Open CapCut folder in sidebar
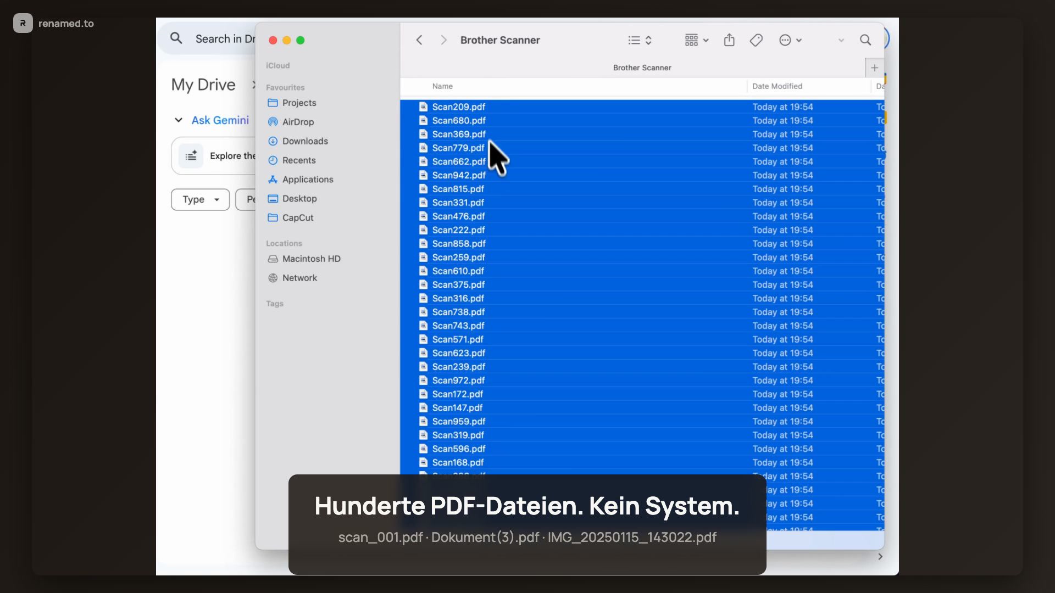1055x593 pixels. (x=290, y=218)
